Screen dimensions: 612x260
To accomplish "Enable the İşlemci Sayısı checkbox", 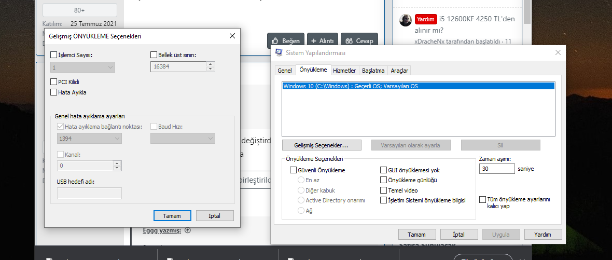I will 53,55.
